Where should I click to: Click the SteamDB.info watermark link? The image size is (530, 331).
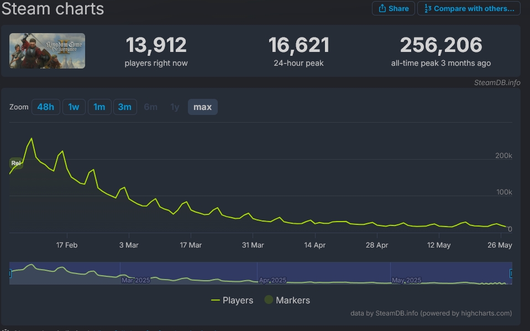click(x=497, y=82)
